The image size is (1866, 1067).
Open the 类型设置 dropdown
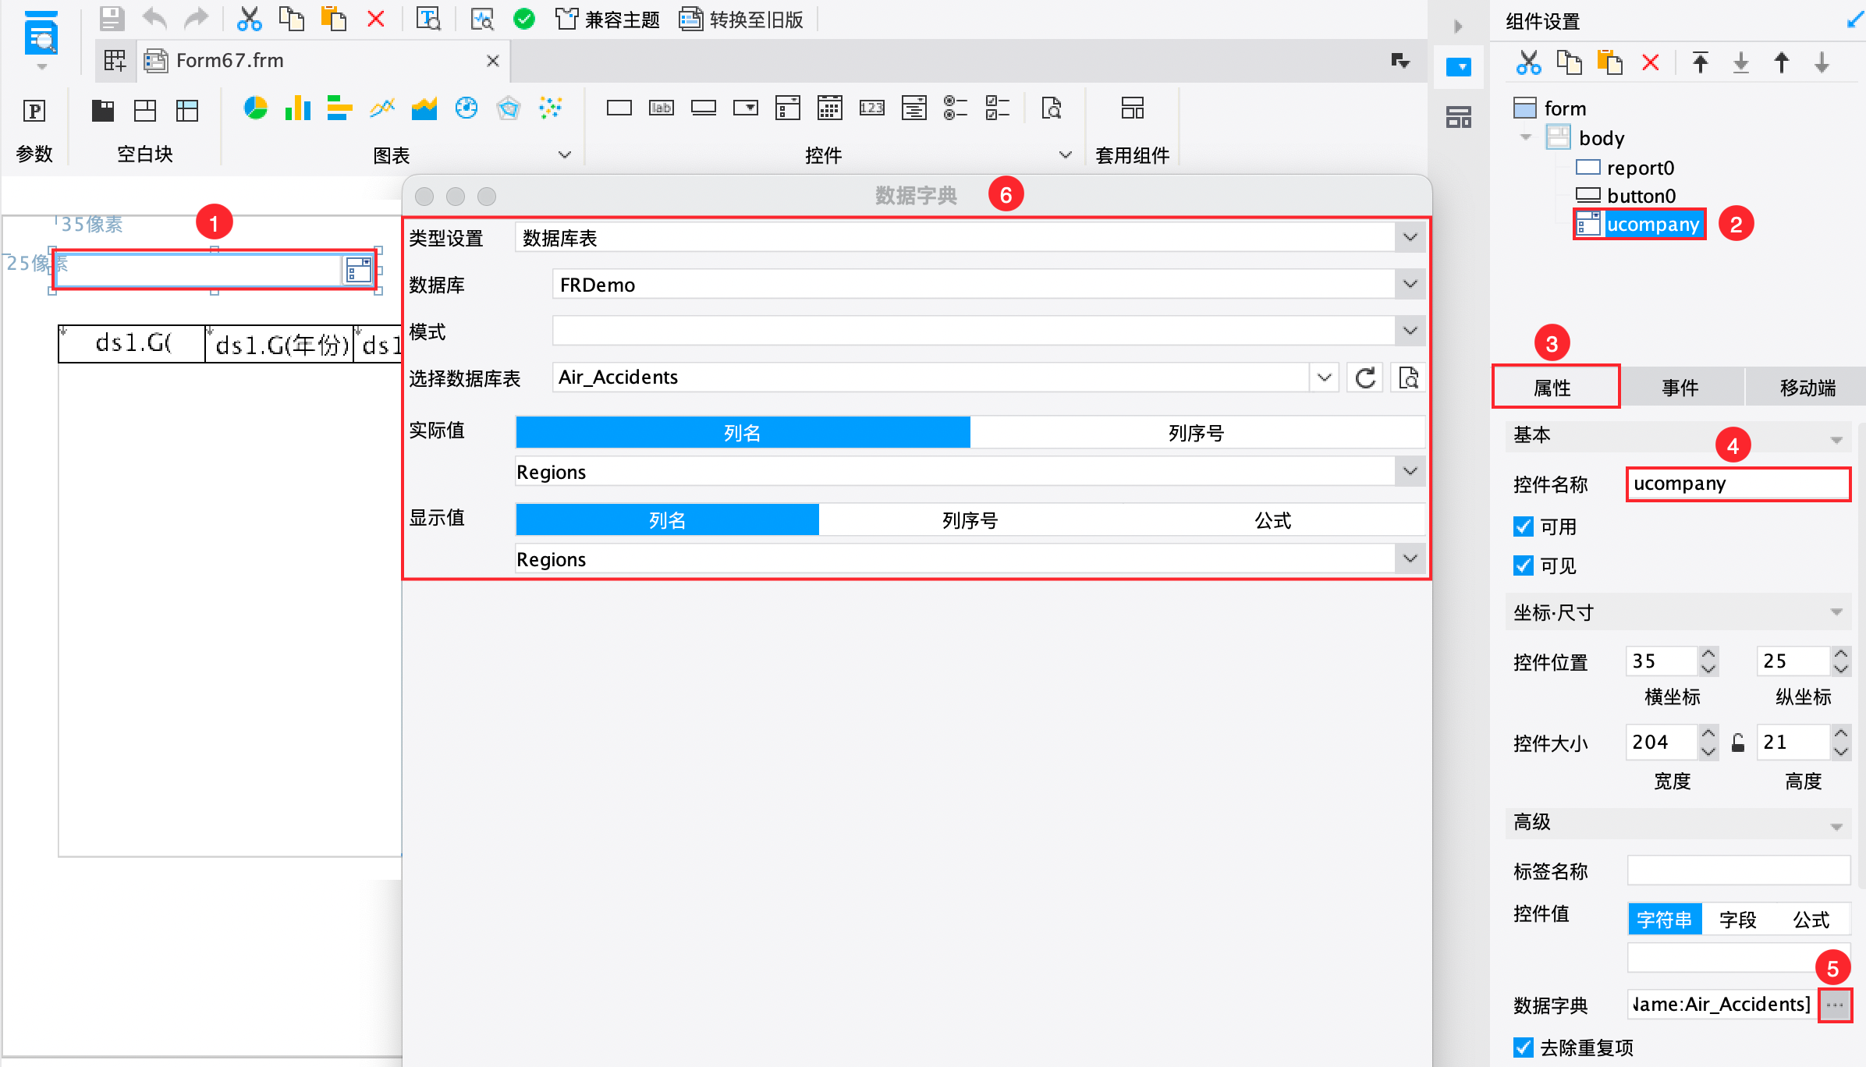click(x=1410, y=237)
